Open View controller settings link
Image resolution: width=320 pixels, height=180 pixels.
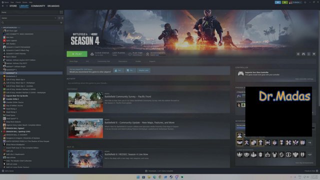(304, 79)
